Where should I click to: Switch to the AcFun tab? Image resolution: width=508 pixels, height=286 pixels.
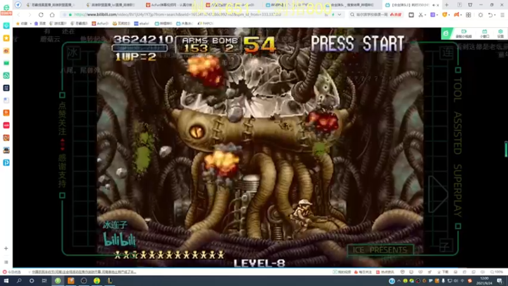171,5
